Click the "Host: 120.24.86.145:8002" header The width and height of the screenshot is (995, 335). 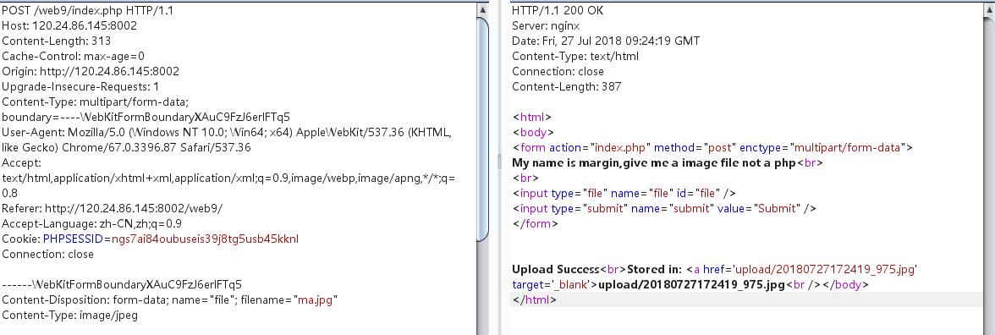69,26
